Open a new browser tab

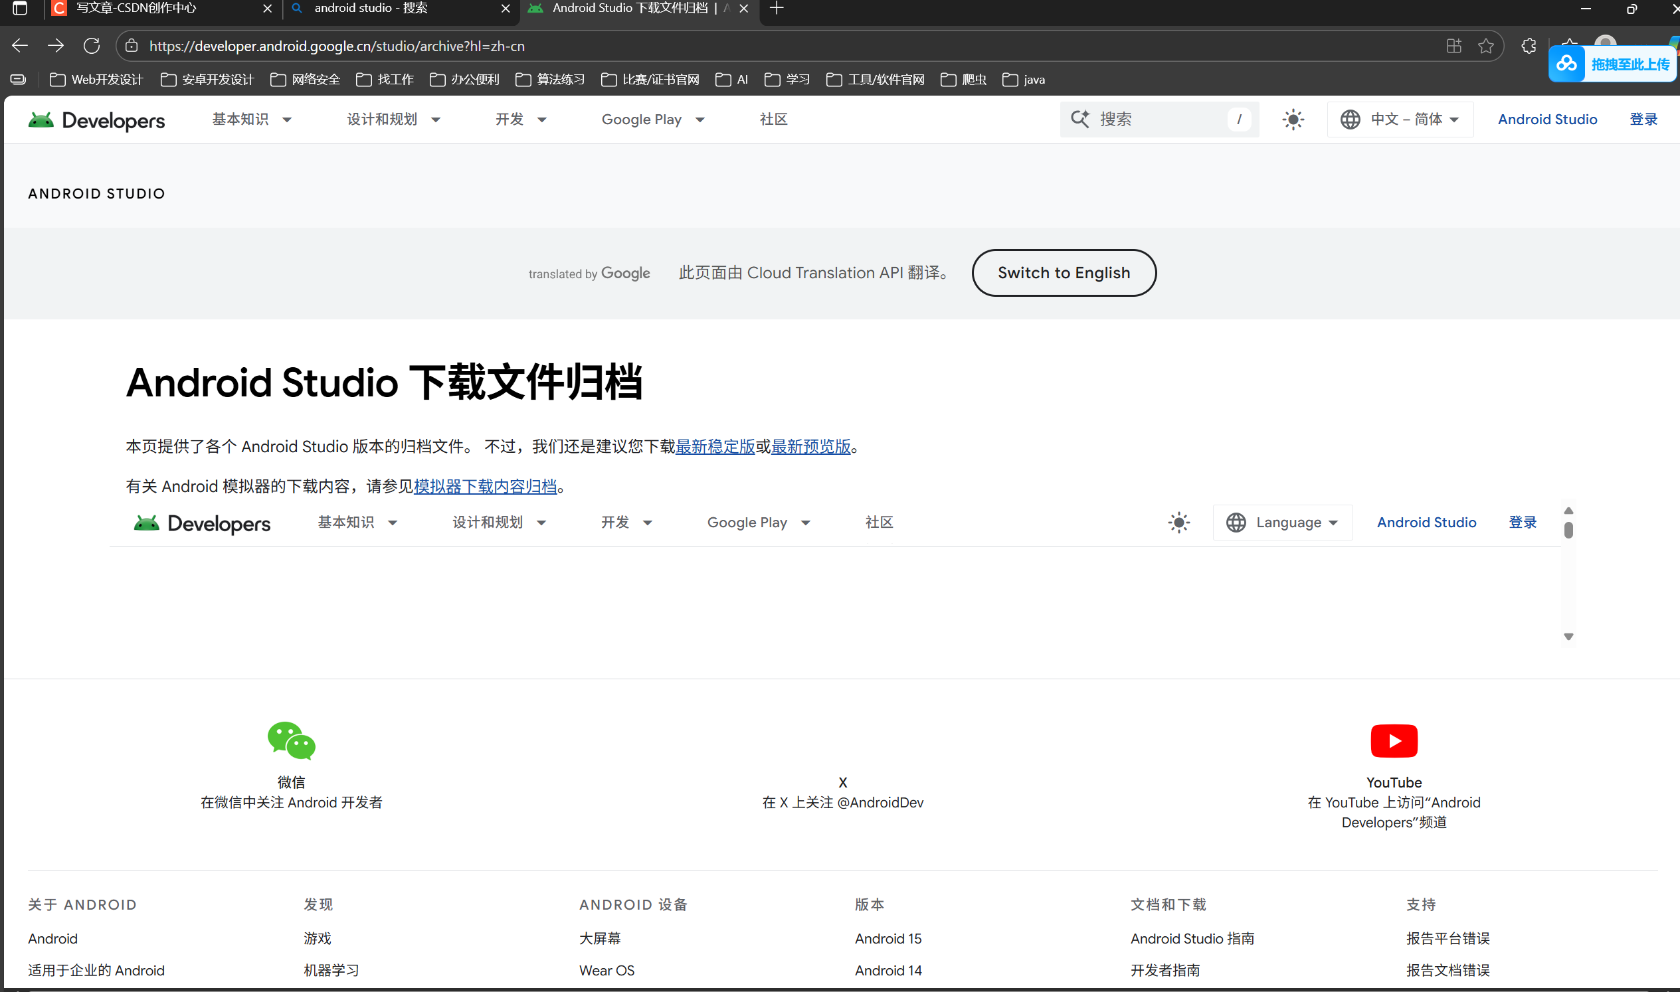click(x=777, y=9)
